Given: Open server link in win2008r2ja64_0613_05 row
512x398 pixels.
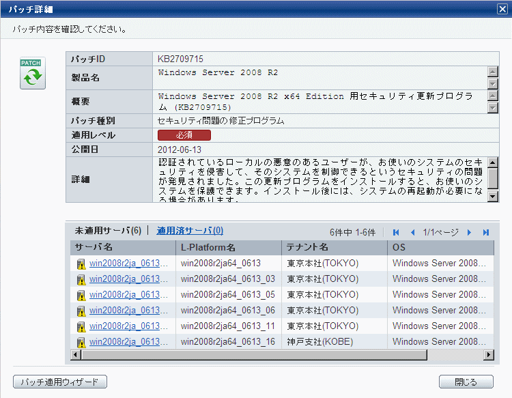Looking at the screenshot, I should (x=128, y=294).
